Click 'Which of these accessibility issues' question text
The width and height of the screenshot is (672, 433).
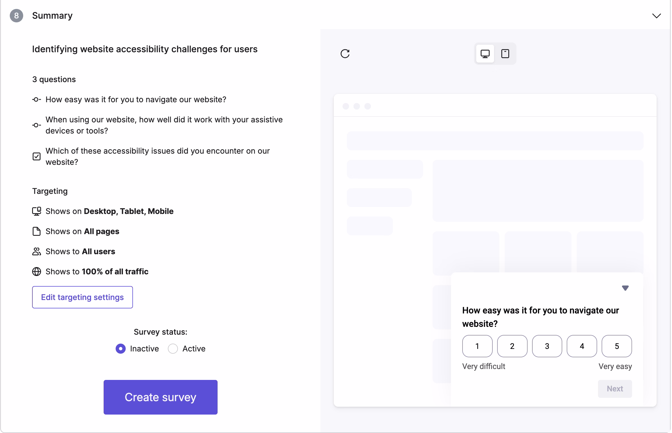(158, 156)
